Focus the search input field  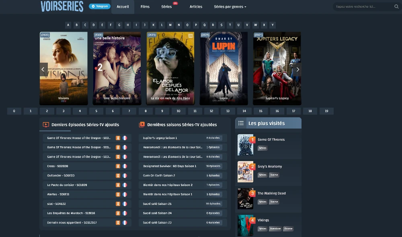point(363,7)
